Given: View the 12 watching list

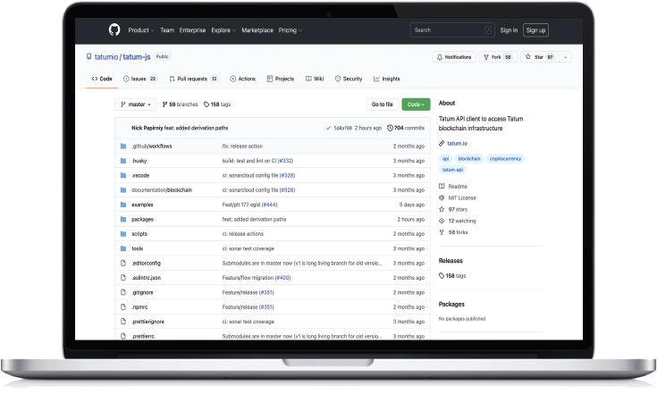Looking at the screenshot, I should click(x=457, y=221).
